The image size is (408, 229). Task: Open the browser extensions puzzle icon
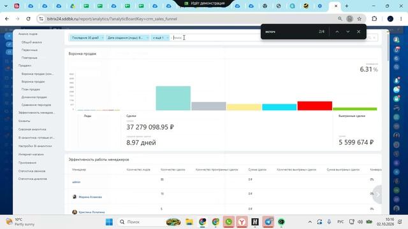tap(374, 18)
